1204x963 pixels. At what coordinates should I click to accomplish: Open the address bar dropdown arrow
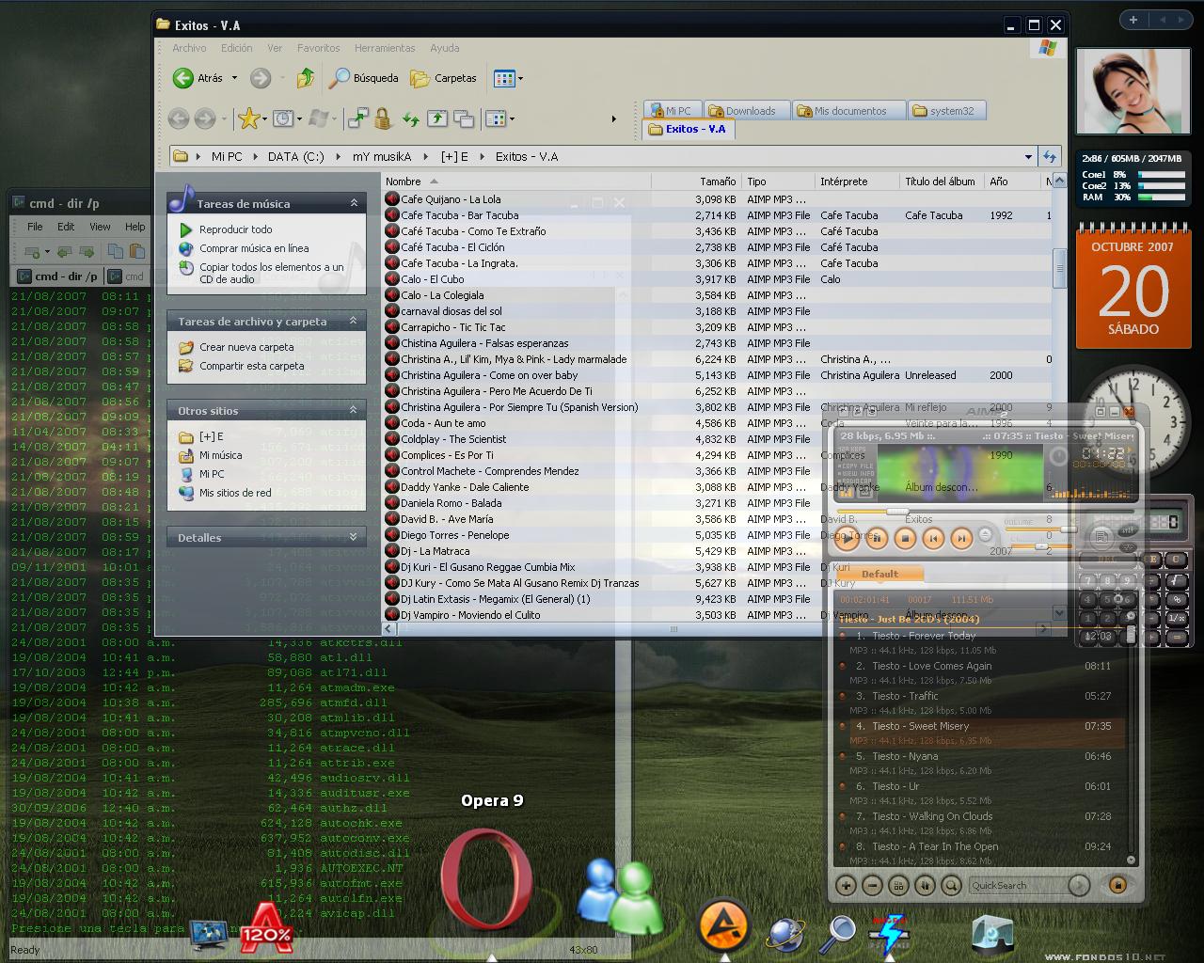(x=1028, y=157)
